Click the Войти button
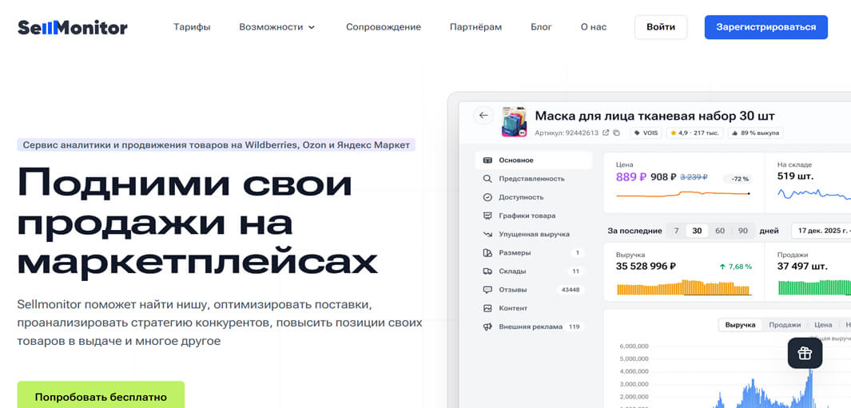This screenshot has height=408, width=851. click(x=661, y=27)
